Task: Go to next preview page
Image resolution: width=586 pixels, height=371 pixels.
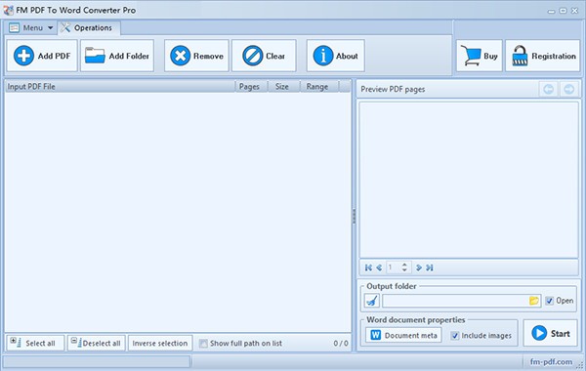Action: 419,268
